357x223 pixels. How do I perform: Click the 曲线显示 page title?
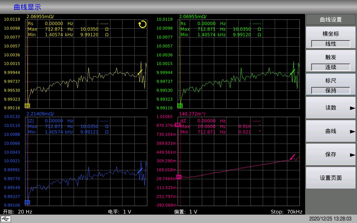coord(27,7)
